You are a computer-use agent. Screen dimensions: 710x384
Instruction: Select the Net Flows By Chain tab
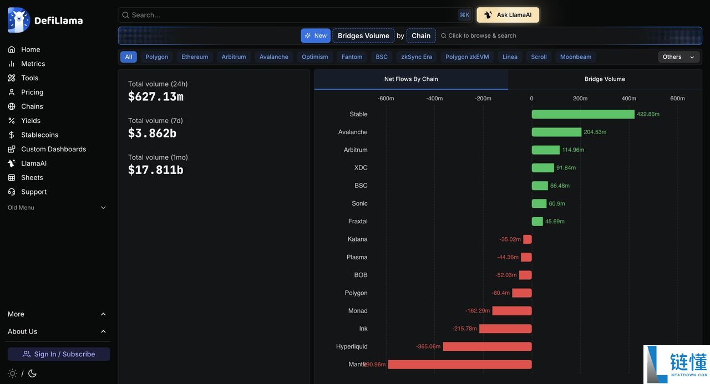click(411, 79)
